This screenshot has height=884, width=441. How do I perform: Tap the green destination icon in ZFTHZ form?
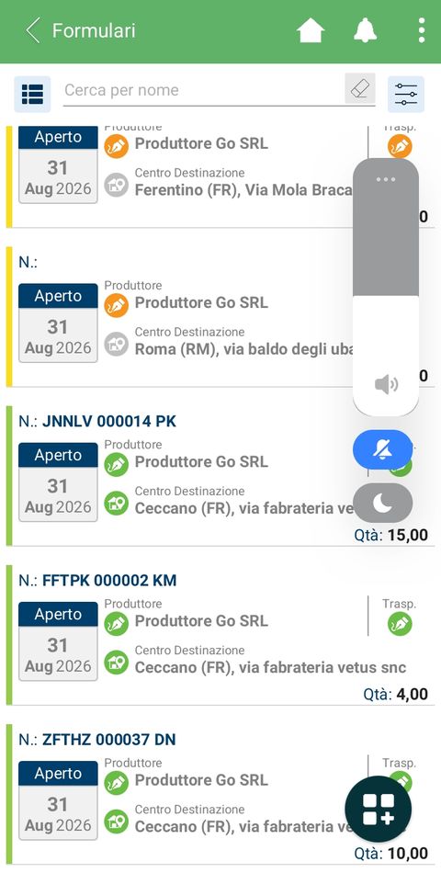[x=116, y=822]
